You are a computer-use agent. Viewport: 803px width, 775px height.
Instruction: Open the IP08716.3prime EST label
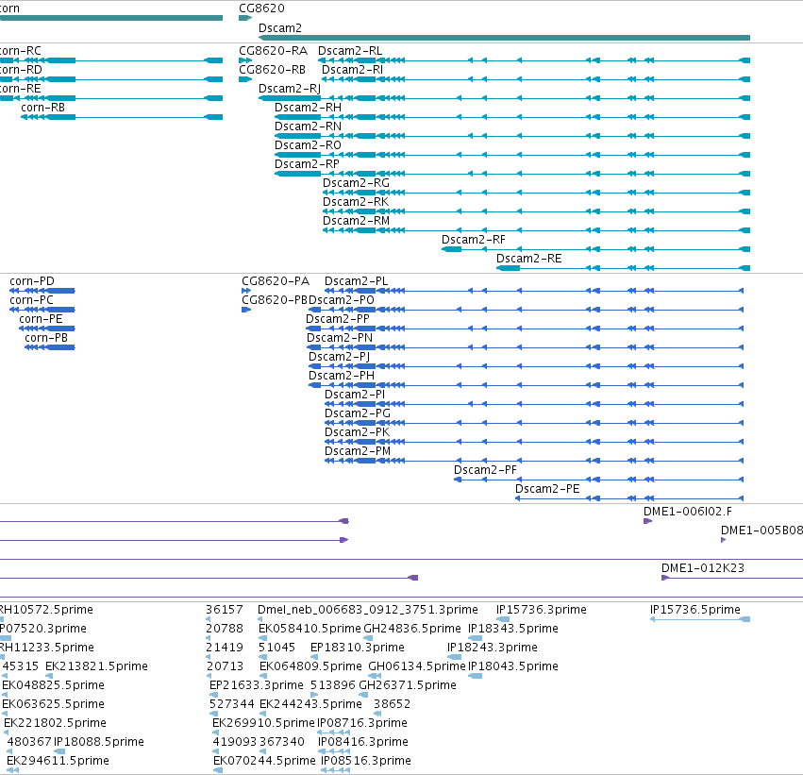tap(362, 723)
